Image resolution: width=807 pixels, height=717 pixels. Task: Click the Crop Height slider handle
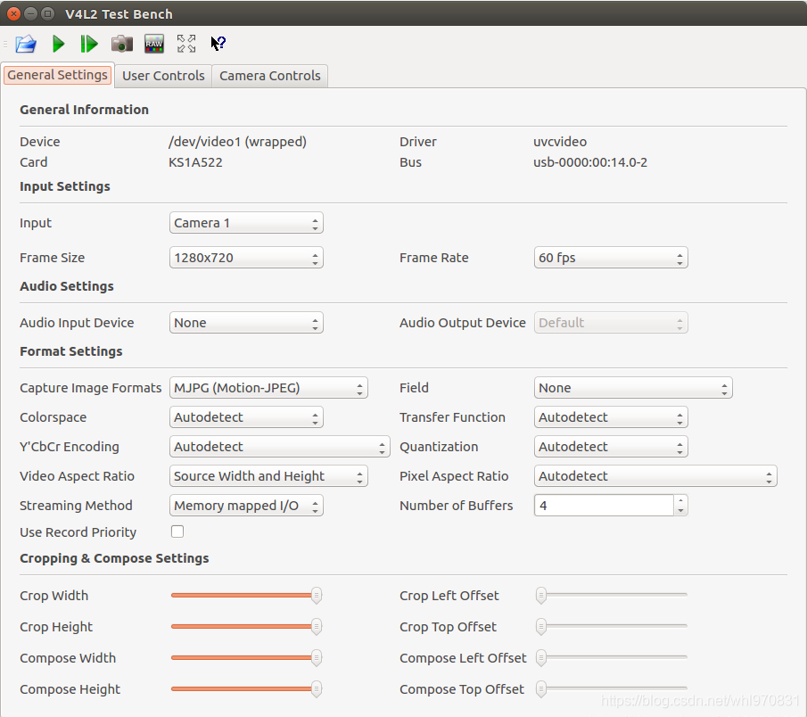[x=317, y=627]
